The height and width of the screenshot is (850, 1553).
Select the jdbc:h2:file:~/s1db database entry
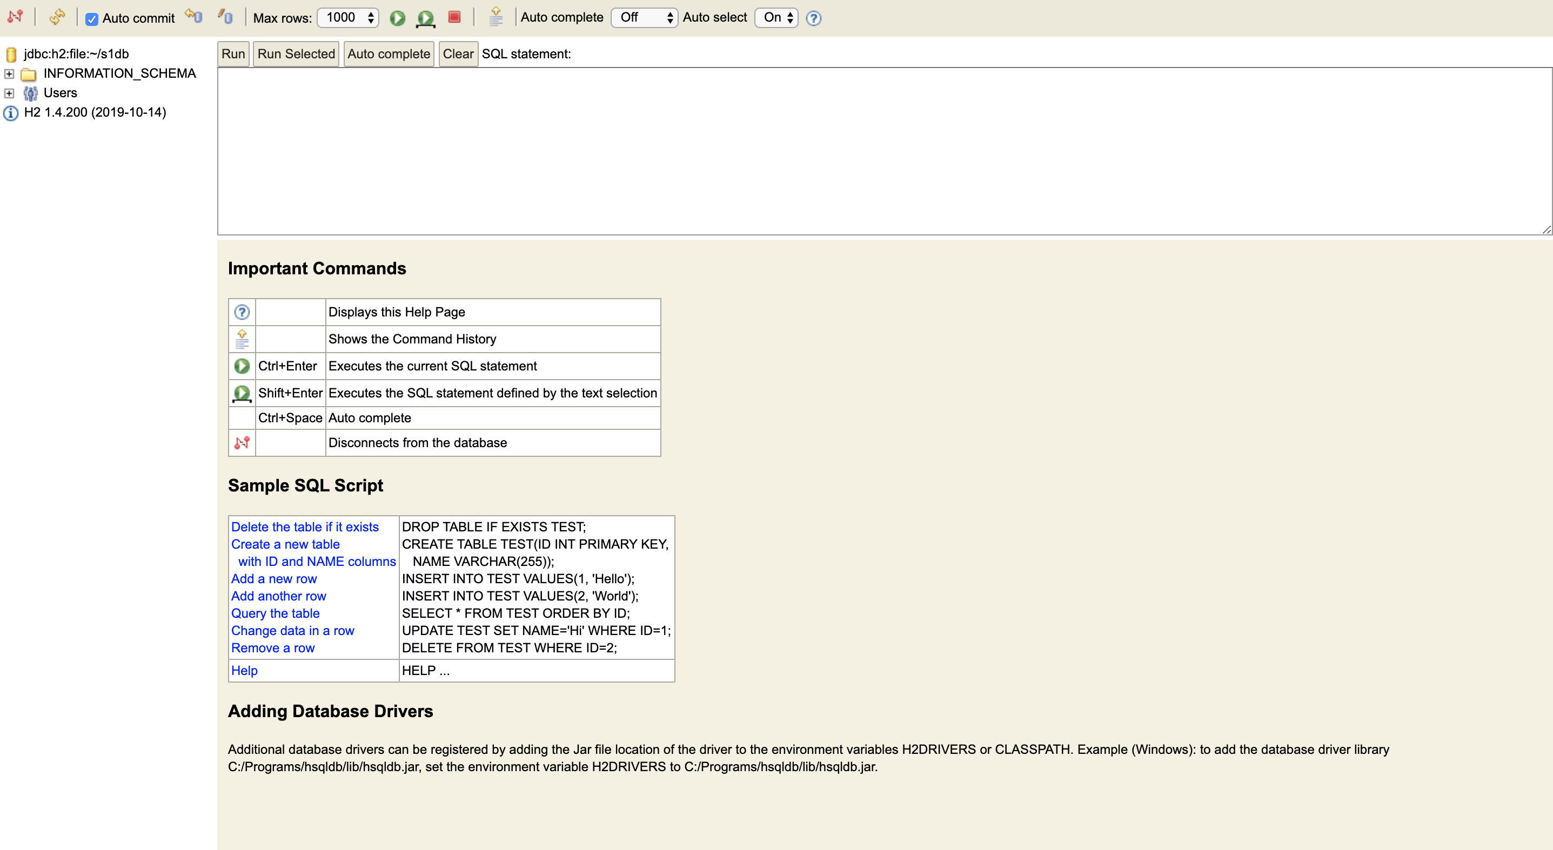pyautogui.click(x=76, y=54)
